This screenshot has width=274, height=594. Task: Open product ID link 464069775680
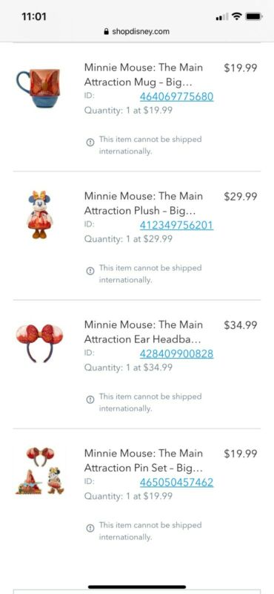coord(176,97)
